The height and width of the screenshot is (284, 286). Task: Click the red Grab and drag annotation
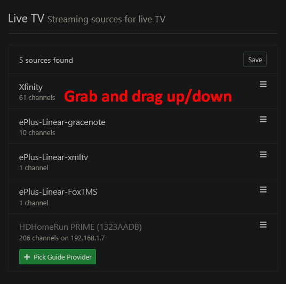point(148,96)
